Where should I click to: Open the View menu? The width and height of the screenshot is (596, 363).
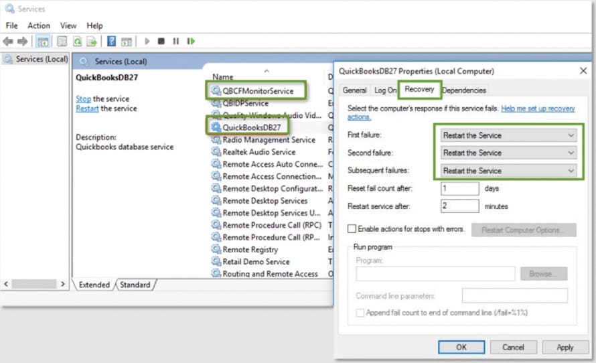tap(68, 25)
